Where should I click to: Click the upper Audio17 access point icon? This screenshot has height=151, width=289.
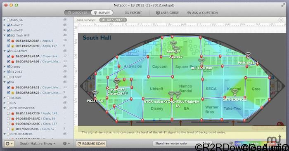point(173,45)
